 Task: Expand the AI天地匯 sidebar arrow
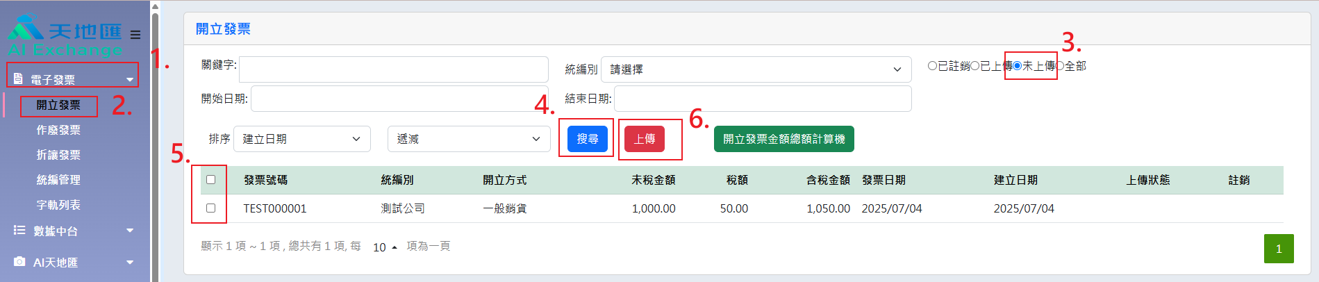pos(130,262)
